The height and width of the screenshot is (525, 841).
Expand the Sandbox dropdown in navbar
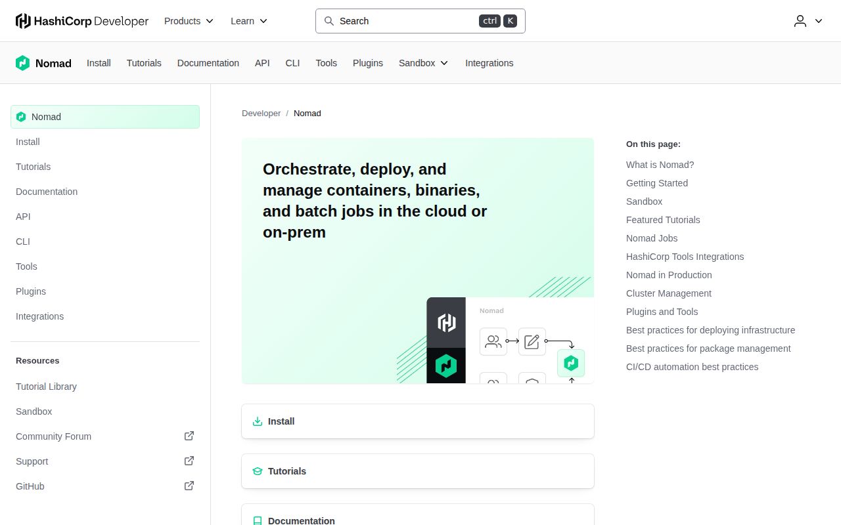424,63
